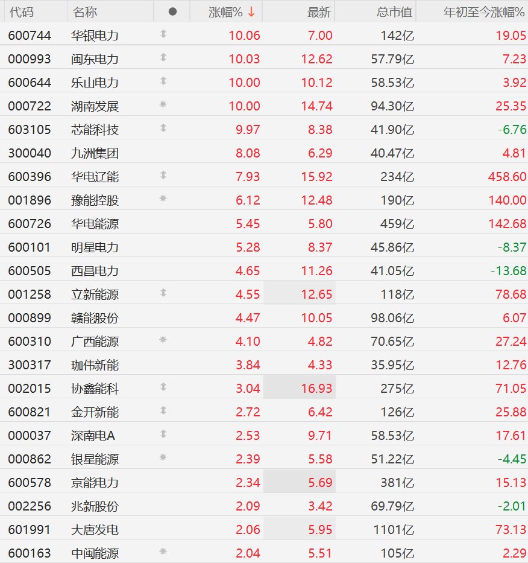Click the marker icon in 华电辽能 row
The width and height of the screenshot is (528, 563).
(x=163, y=175)
